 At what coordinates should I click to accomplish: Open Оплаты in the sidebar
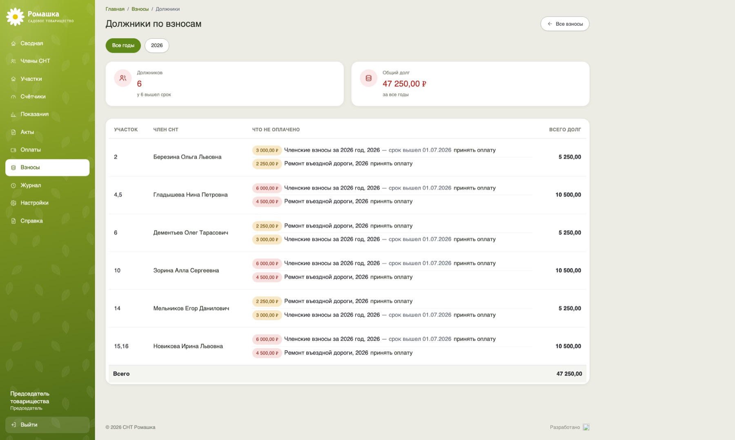47,150
